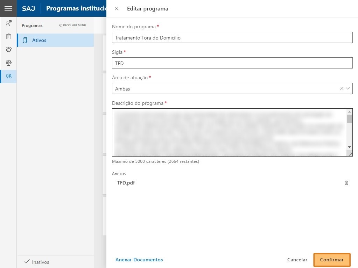The height and width of the screenshot is (268, 358).
Task: Click the Ativos bookmark icon
Action: tap(25, 40)
